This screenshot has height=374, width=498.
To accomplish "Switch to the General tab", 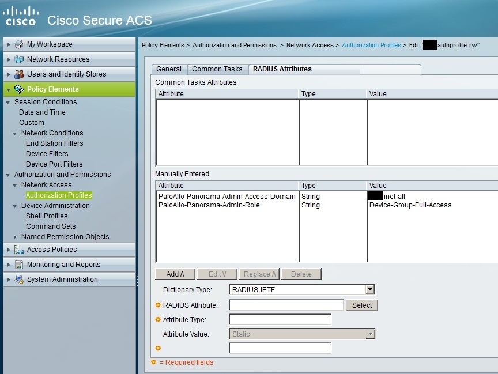I will [x=169, y=69].
